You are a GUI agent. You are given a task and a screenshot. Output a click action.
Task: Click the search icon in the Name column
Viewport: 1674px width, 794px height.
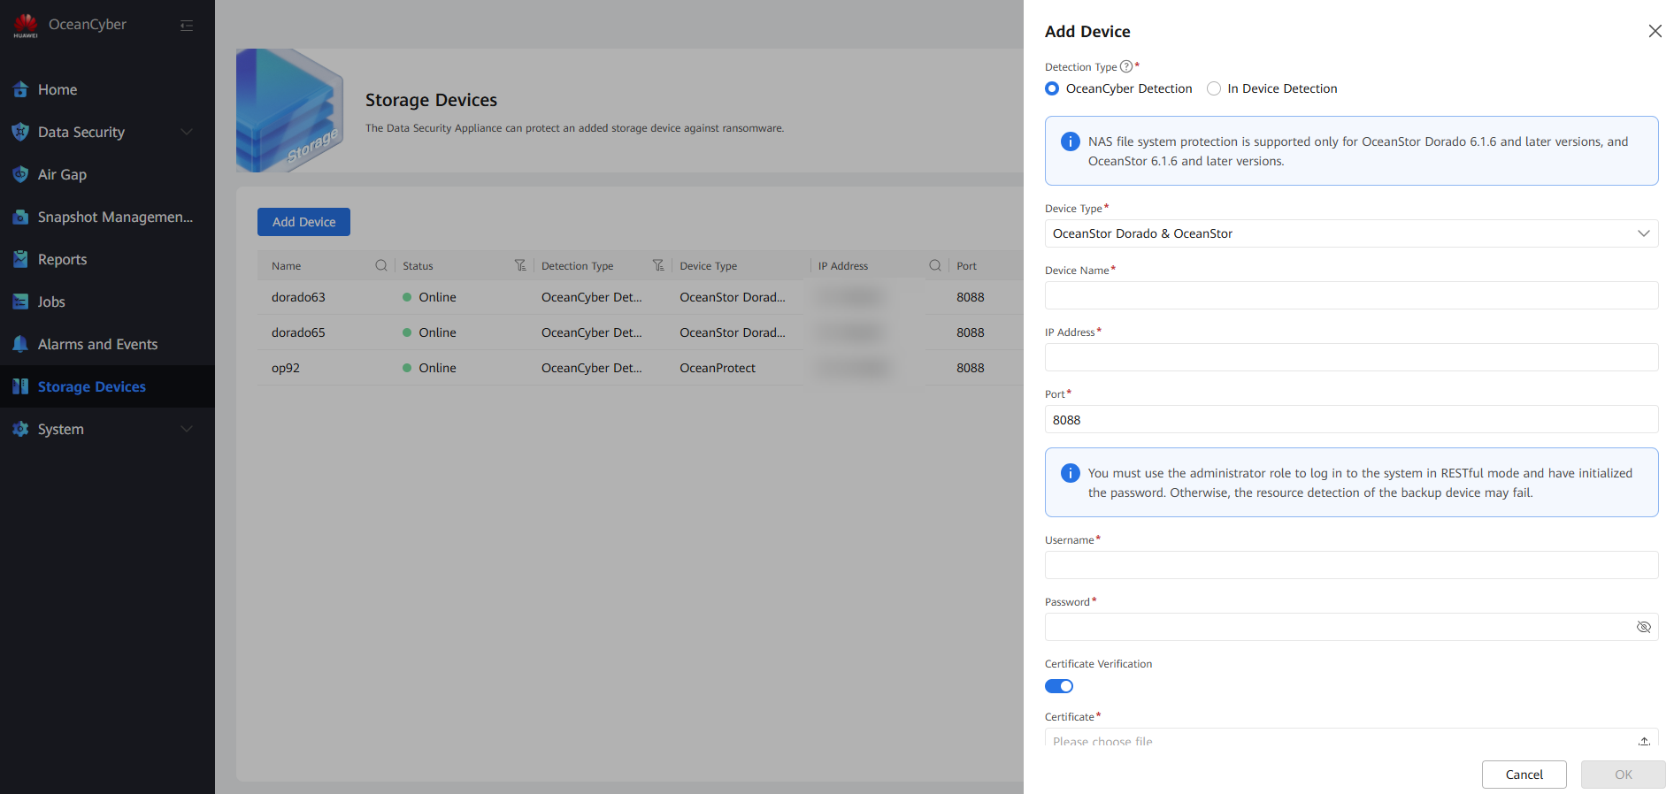[x=381, y=265]
